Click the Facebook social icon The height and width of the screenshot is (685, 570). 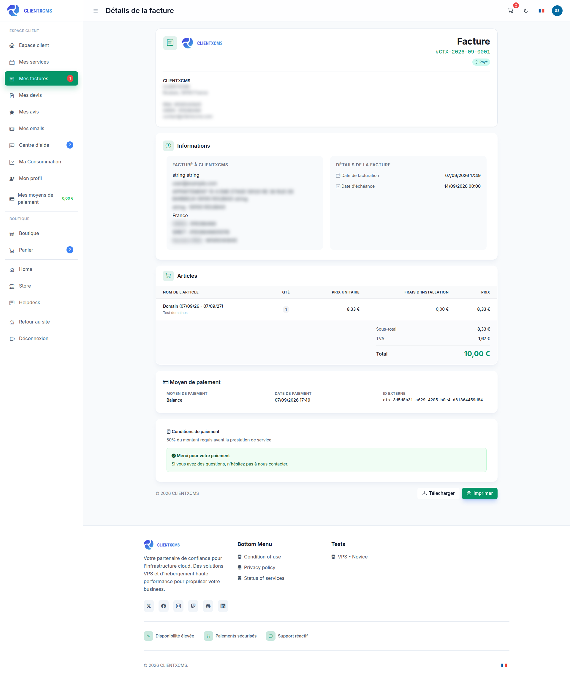(163, 606)
